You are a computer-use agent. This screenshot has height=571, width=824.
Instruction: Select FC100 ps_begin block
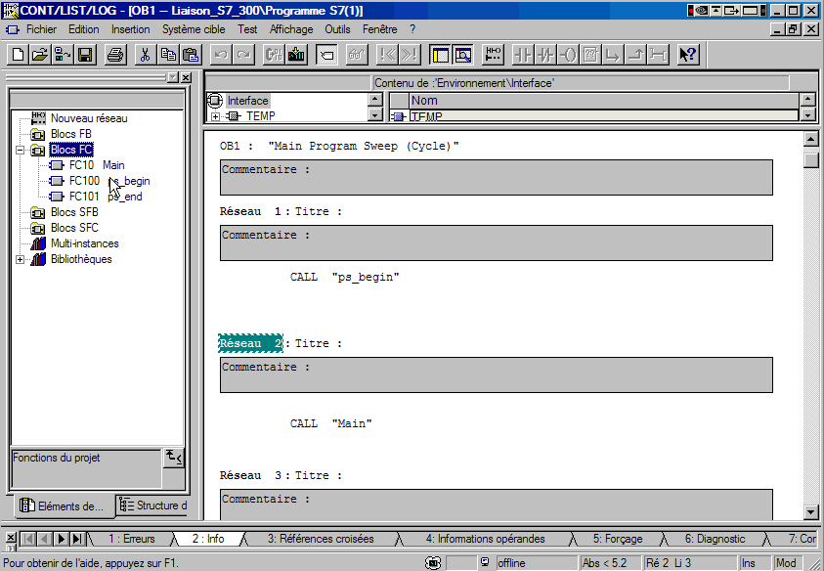[x=109, y=181]
